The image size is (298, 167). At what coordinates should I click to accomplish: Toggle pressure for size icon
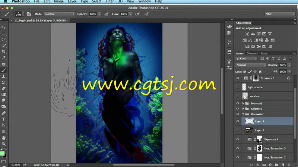[x=146, y=14]
